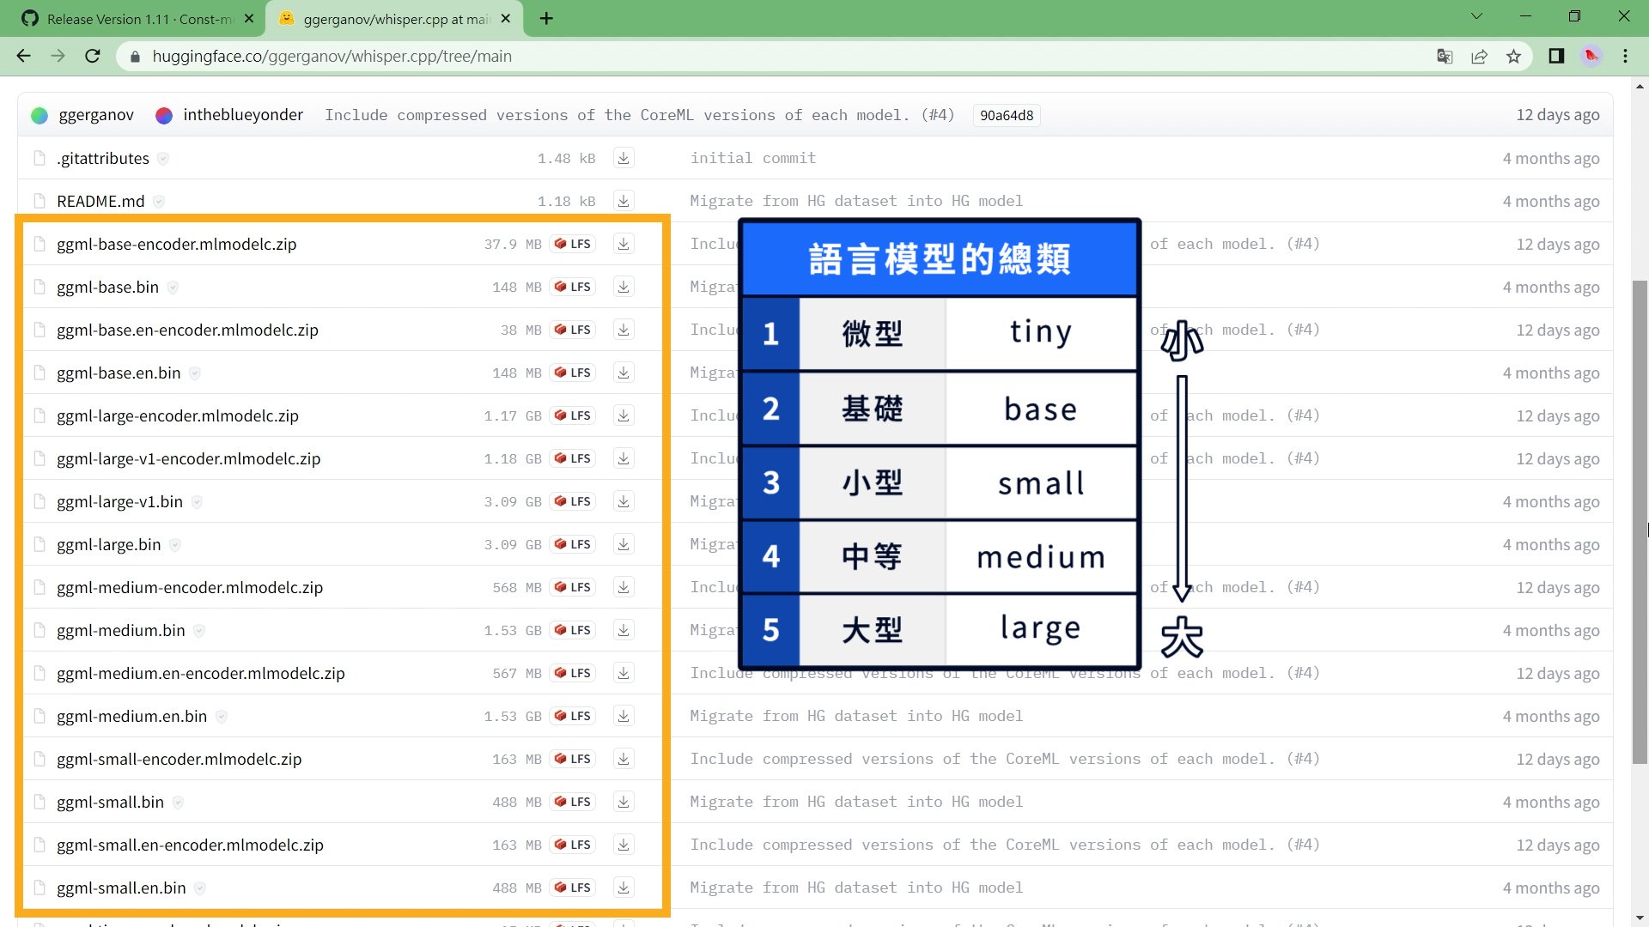View site information via lock icon
The width and height of the screenshot is (1649, 927).
[135, 56]
